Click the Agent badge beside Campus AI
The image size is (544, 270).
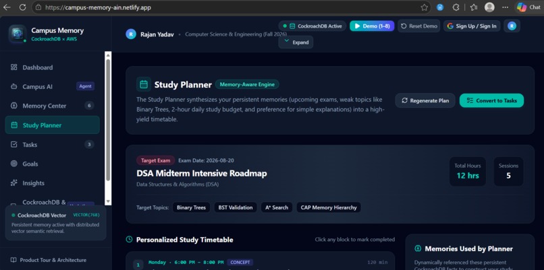(x=85, y=87)
